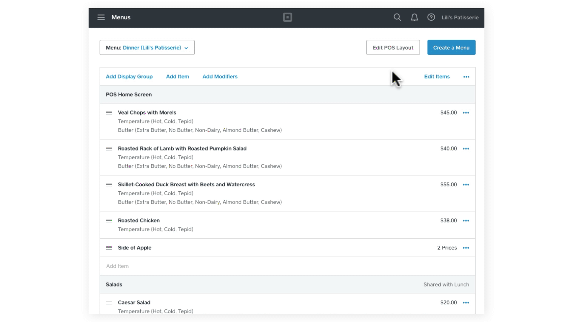The image size is (573, 322).
Task: Click the Caesar Salad drag handle
Action: [x=109, y=303]
